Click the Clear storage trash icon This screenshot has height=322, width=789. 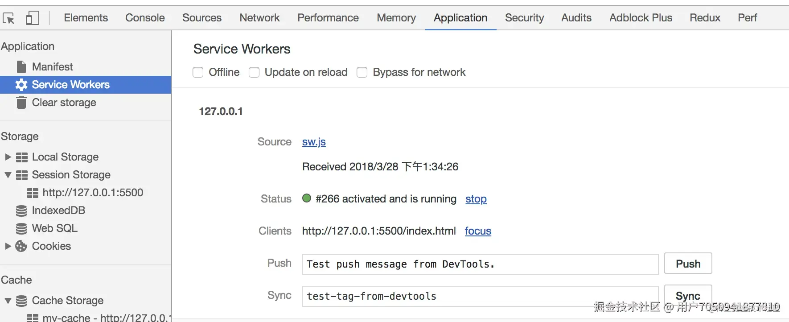(21, 103)
